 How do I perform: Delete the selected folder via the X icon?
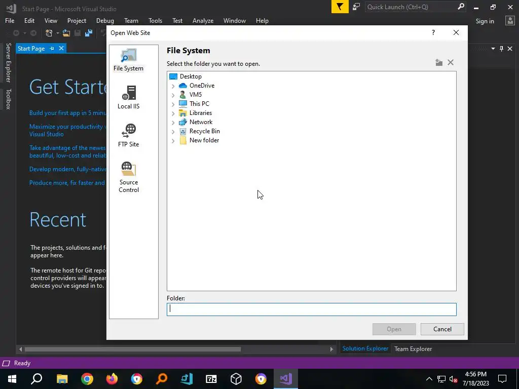point(451,62)
